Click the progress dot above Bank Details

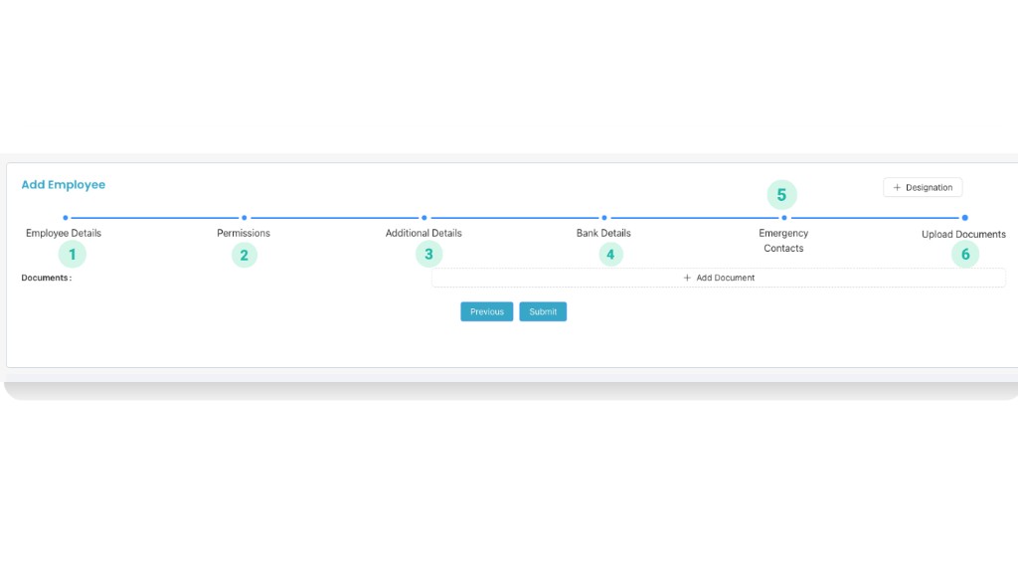pos(603,217)
